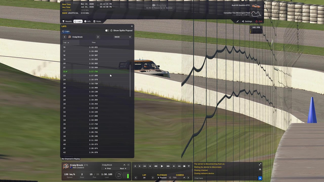Click the steering wheel input indicator

tap(119, 175)
